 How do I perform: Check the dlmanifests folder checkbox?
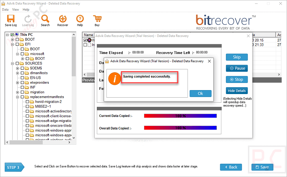(22, 73)
